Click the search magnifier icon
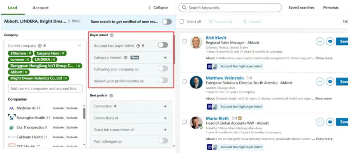This screenshot has width=353, height=153. coord(184,8)
